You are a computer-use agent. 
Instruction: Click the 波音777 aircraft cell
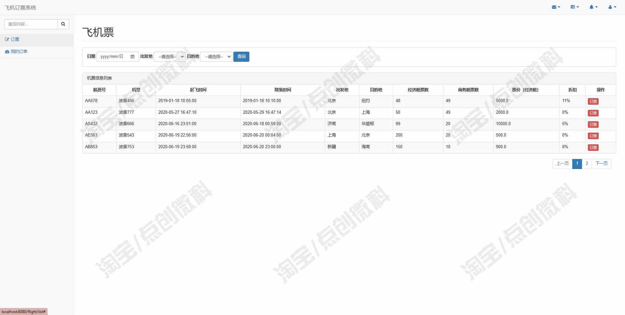[x=136, y=113]
